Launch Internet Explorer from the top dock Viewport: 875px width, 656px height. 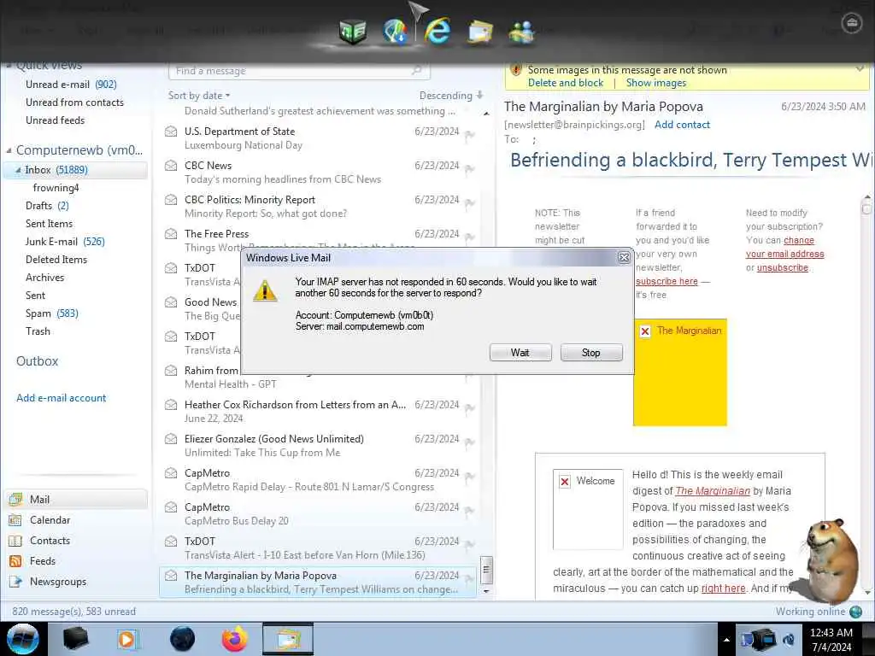pyautogui.click(x=437, y=31)
